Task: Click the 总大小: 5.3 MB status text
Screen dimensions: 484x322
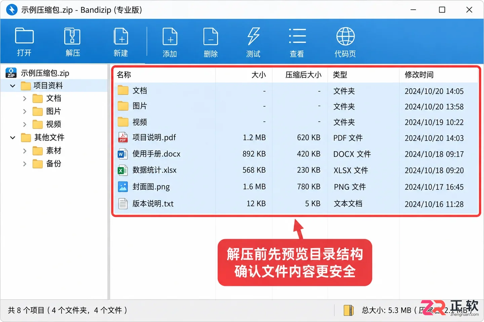Action: coord(387,310)
